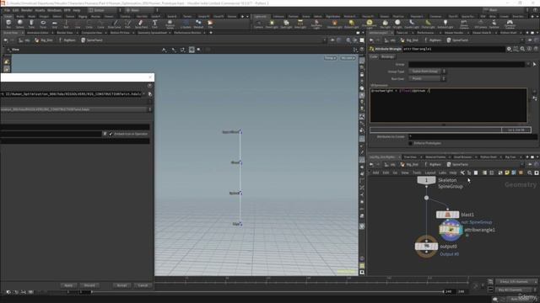Screen dimensions: 540x303
Task: Click the network editor search magnifier icon
Action: (x=529, y=173)
